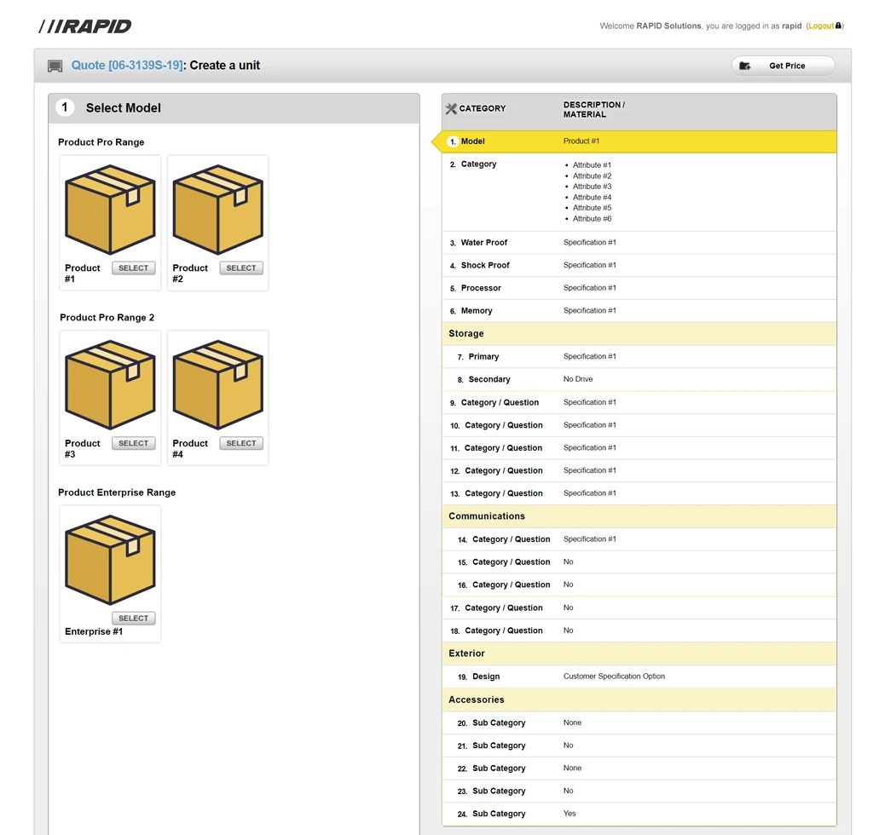Open the 3. Water Proof row
Image resolution: width=873 pixels, height=835 pixels.
click(639, 243)
